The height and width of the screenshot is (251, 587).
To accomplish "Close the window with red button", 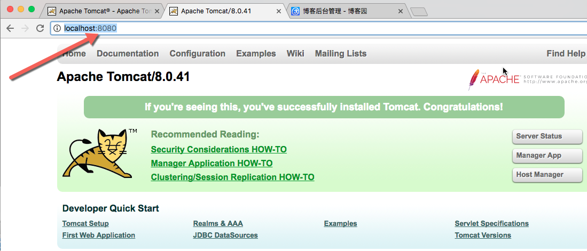I will click(x=10, y=10).
